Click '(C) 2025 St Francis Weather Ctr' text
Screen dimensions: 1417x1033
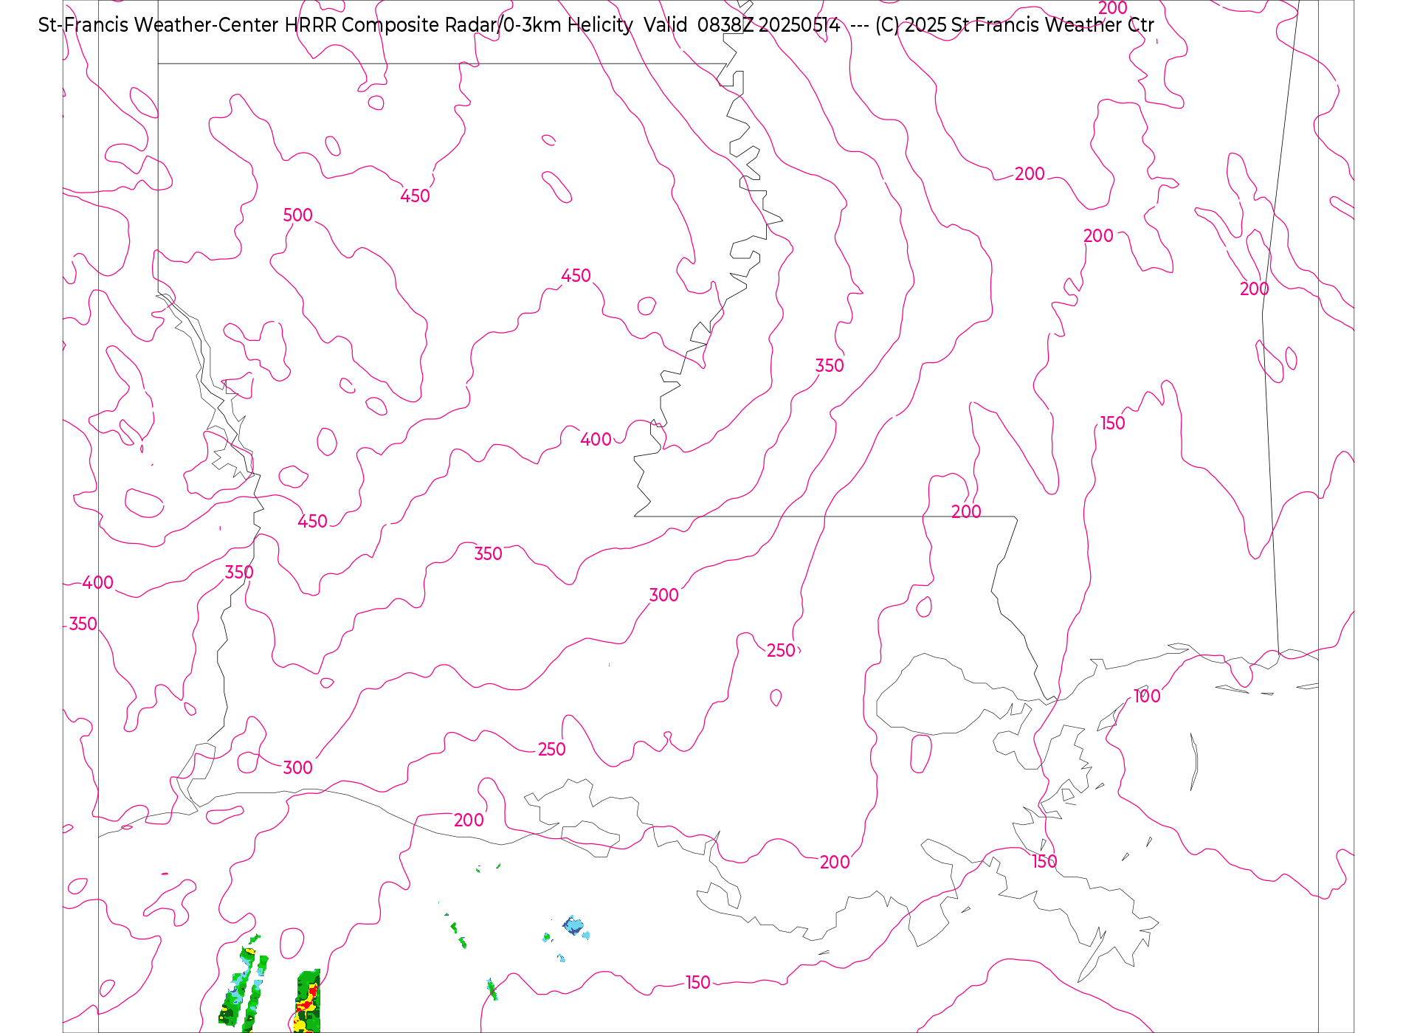coord(1015,25)
